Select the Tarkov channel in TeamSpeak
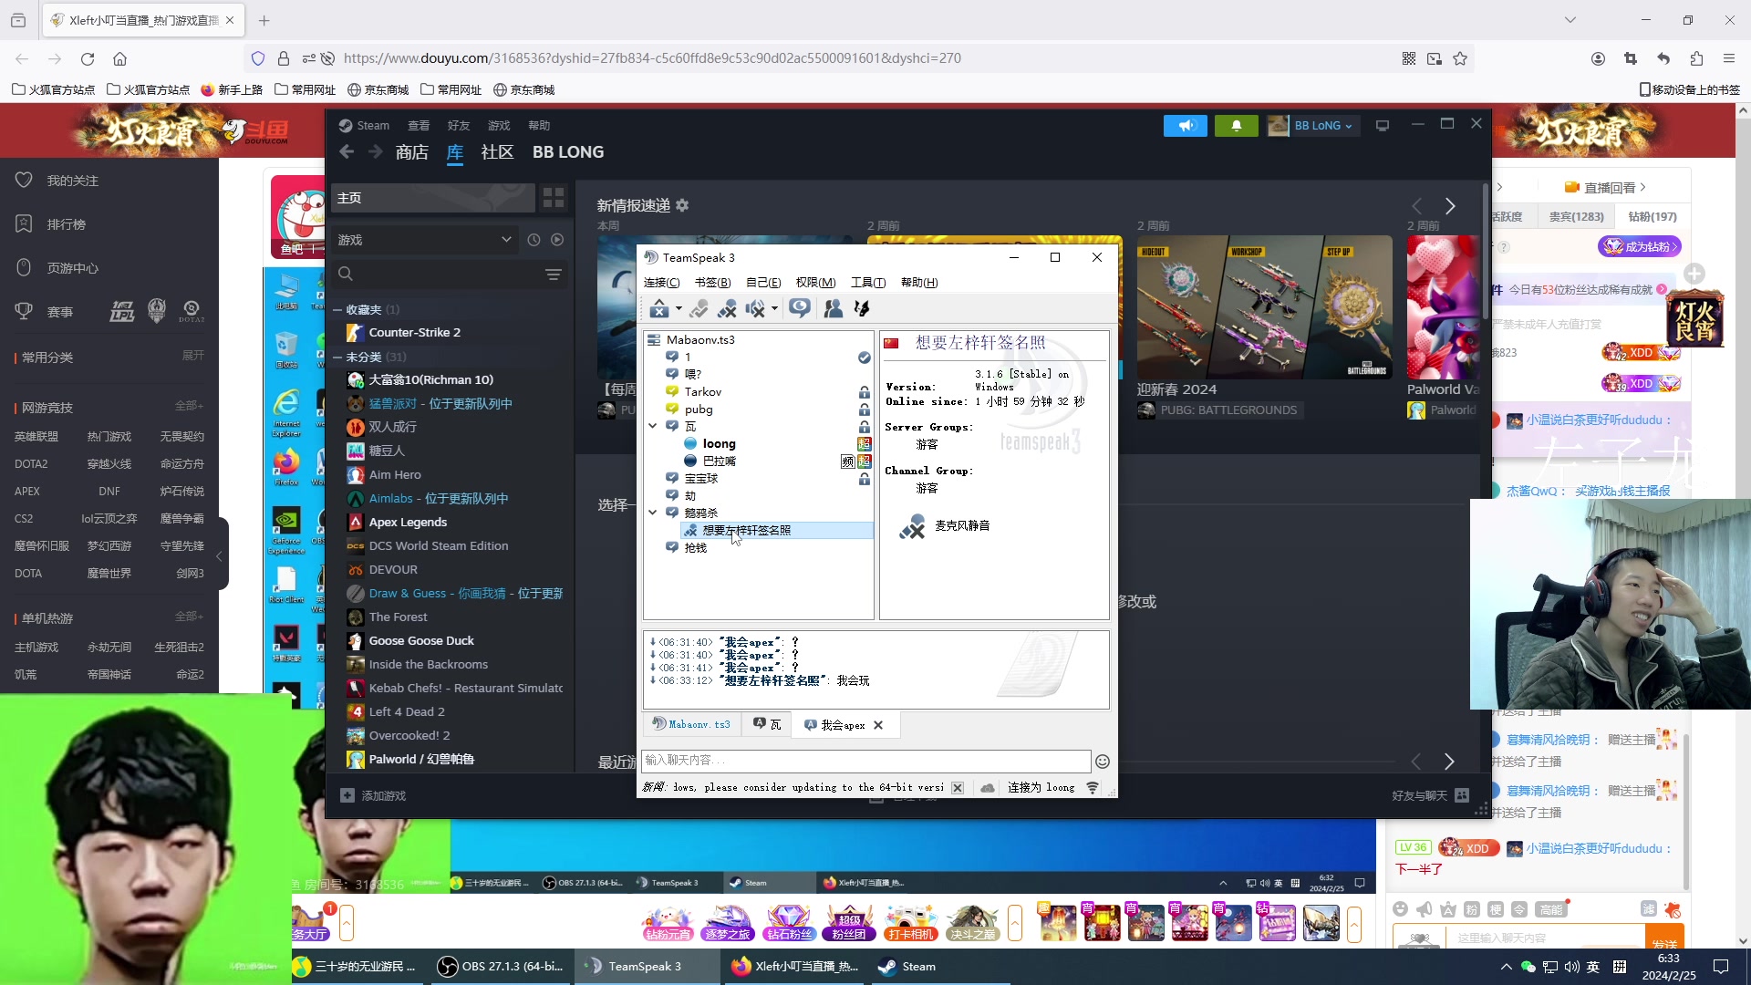Viewport: 1751px width, 985px height. [703, 392]
